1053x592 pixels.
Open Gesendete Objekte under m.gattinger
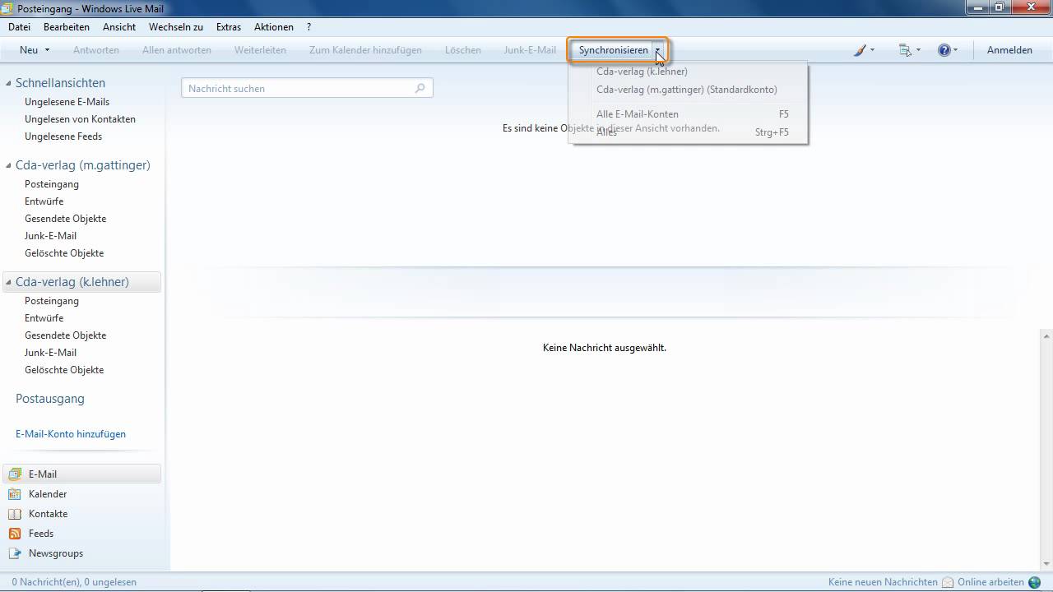click(x=66, y=219)
